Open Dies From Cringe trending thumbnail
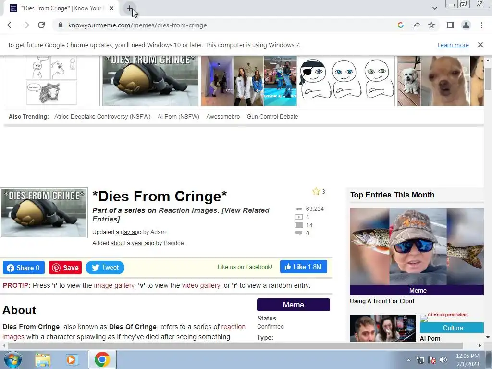492x369 pixels. (150, 81)
